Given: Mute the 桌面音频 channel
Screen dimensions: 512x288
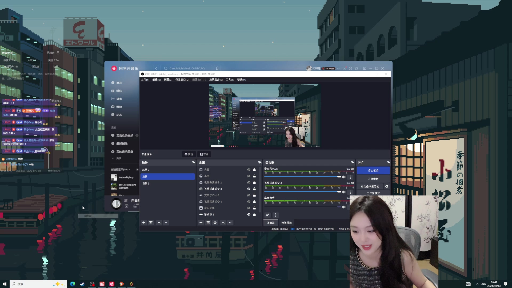Looking at the screenshot, I should [x=344, y=207].
